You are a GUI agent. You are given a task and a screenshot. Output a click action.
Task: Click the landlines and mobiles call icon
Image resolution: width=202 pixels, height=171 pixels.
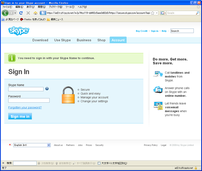(158, 74)
